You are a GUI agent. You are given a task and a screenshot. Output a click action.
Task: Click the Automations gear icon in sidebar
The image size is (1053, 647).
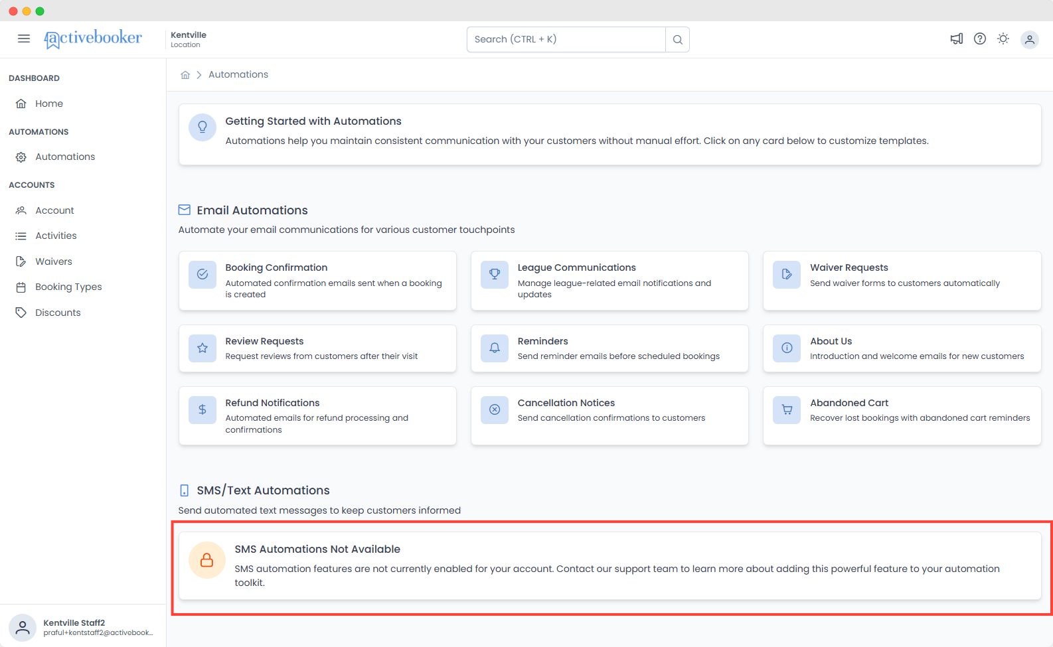point(21,157)
